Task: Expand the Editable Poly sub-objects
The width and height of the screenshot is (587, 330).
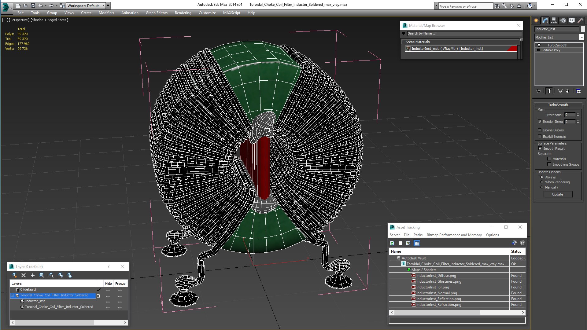Action: click(x=538, y=50)
